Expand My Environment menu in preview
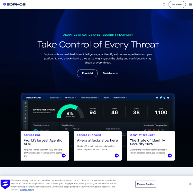Screen dimensions: 193x193 120,98
